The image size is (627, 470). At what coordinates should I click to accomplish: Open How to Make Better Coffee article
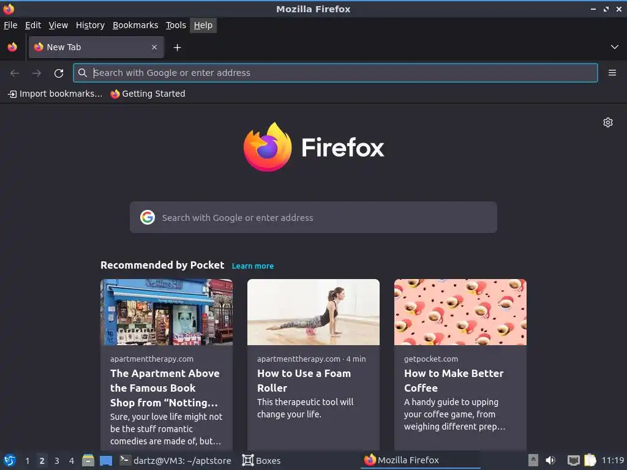click(454, 381)
